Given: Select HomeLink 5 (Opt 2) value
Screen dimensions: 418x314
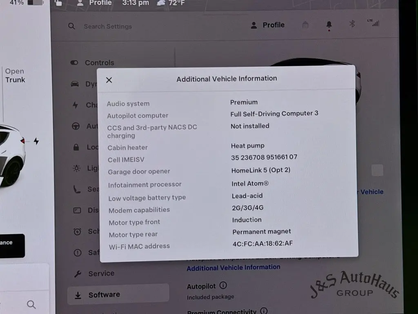Looking at the screenshot, I should tap(261, 170).
